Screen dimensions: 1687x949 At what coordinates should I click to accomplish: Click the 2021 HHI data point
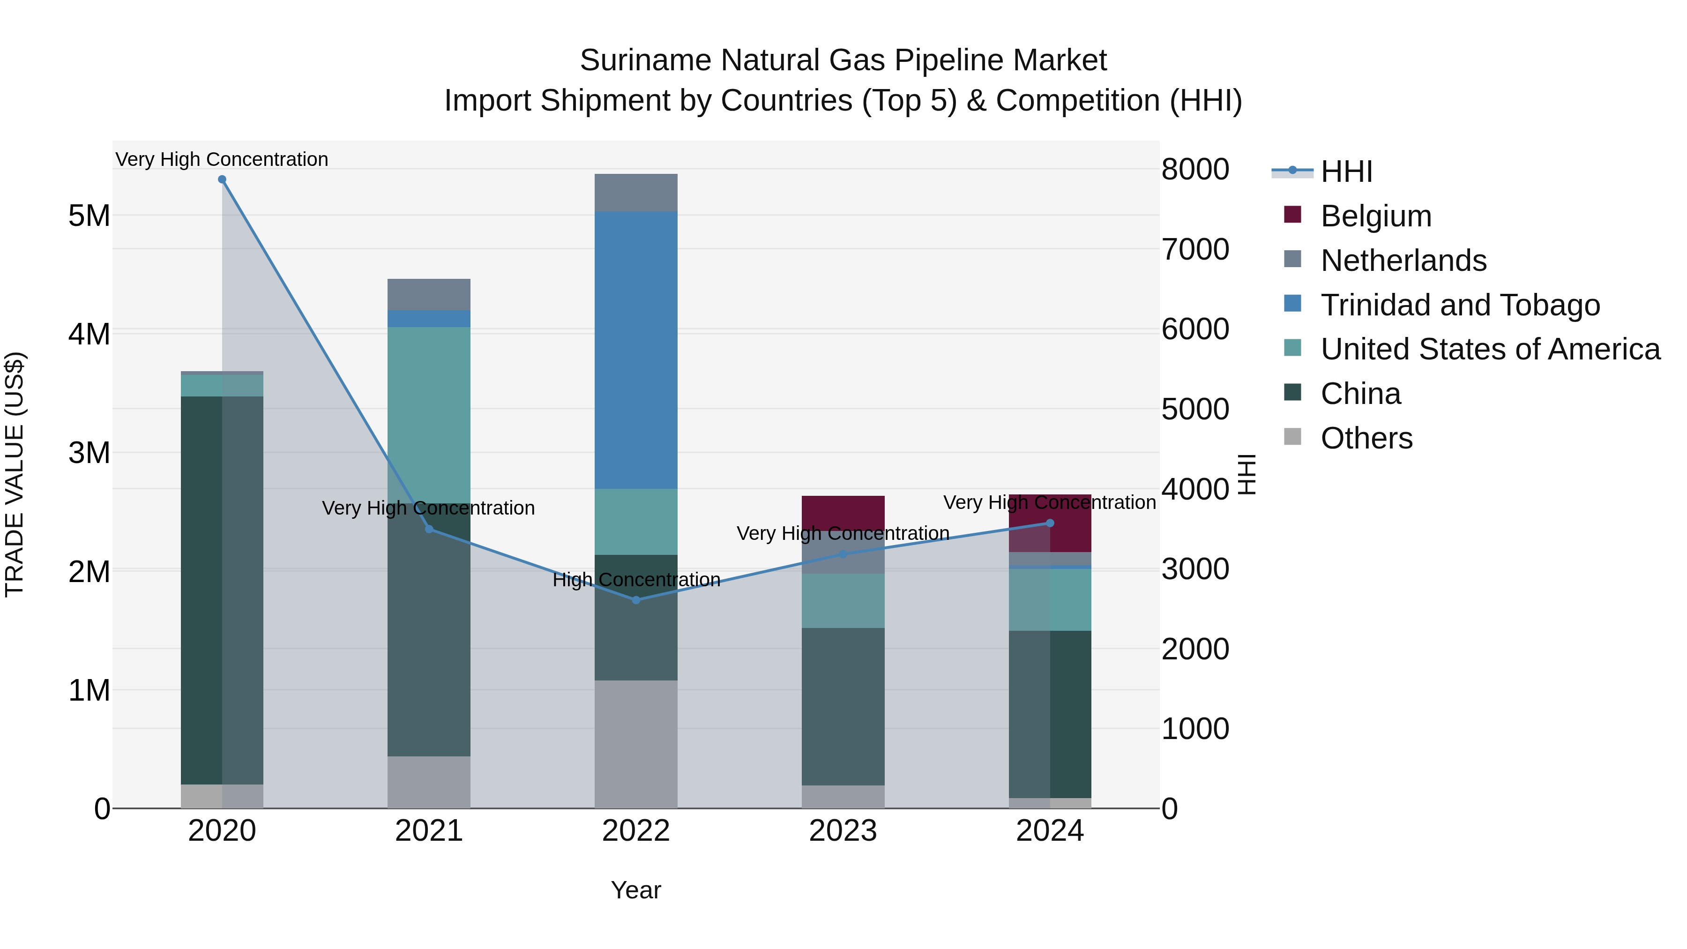(429, 529)
